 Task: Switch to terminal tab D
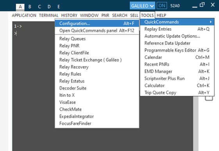pos(49,7)
